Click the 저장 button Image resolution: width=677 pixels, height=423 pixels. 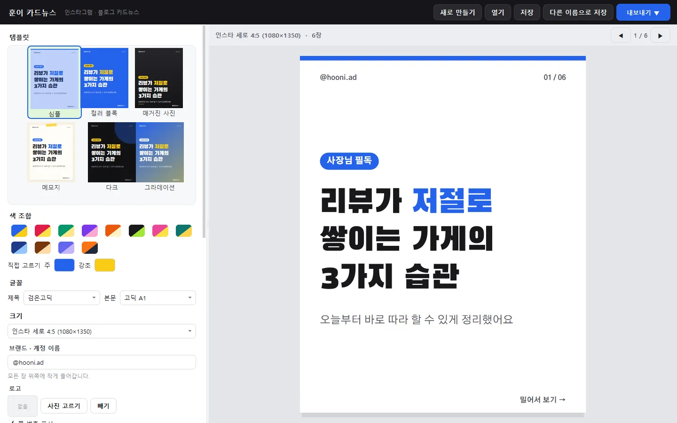click(527, 12)
